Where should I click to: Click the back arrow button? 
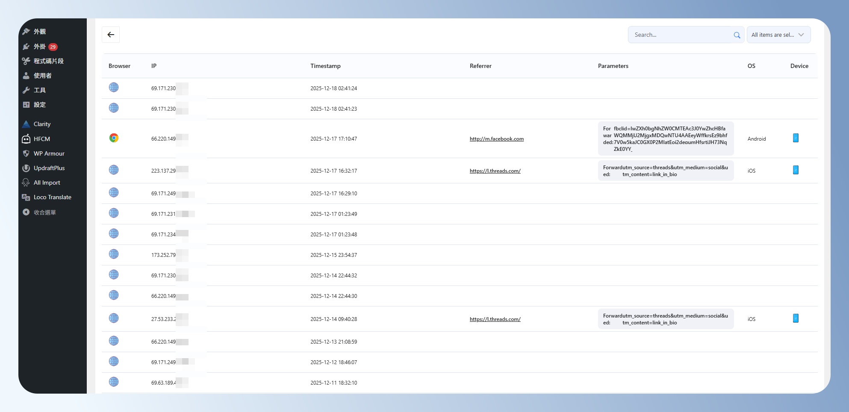pyautogui.click(x=111, y=35)
